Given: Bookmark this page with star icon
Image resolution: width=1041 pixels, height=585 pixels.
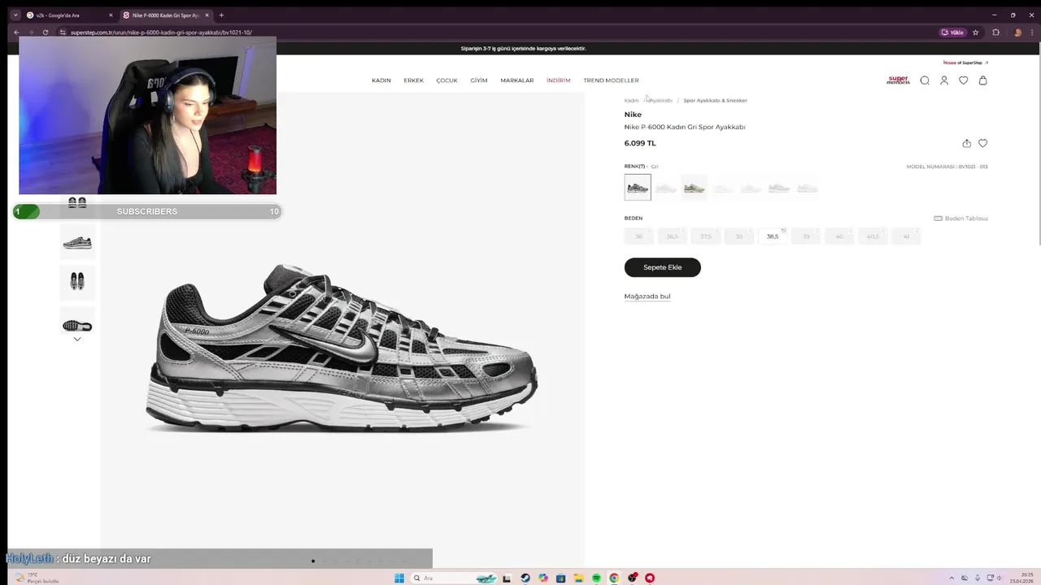Looking at the screenshot, I should [x=975, y=32].
